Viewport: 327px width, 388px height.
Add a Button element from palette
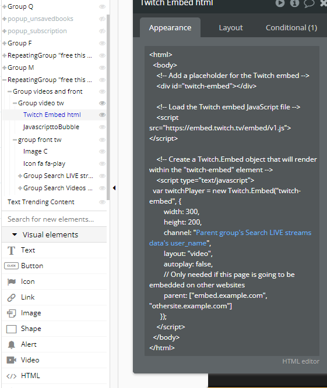[x=54, y=266]
